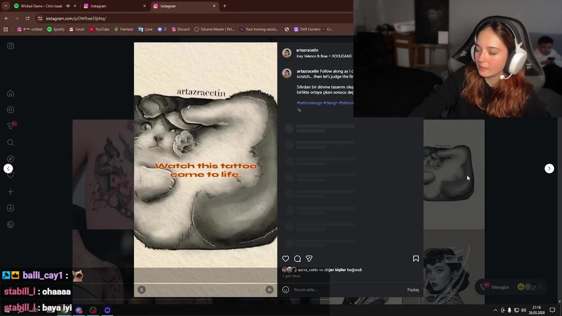This screenshot has height=316, width=562.
Task: Open the sohbet bookmark
Action: click(x=29, y=29)
